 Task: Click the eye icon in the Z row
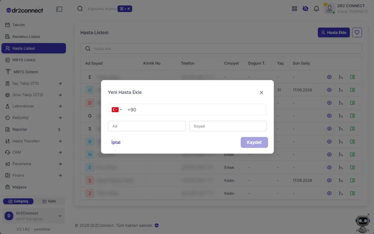(329, 193)
